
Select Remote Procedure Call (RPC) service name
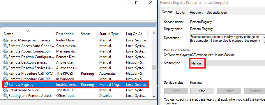(31, 73)
